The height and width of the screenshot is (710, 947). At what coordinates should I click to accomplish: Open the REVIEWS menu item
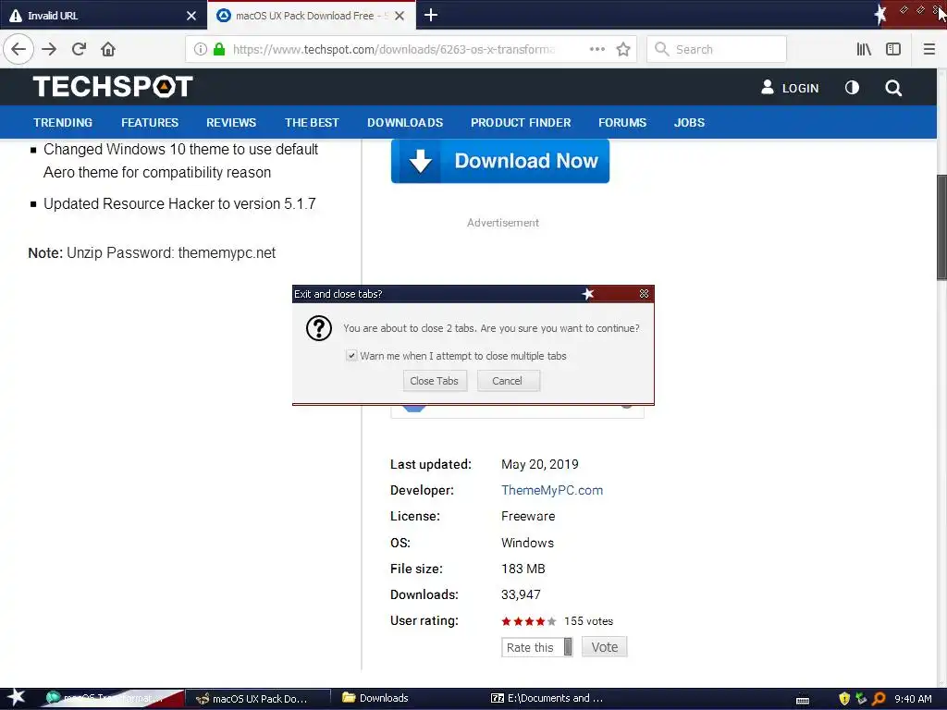[231, 123]
